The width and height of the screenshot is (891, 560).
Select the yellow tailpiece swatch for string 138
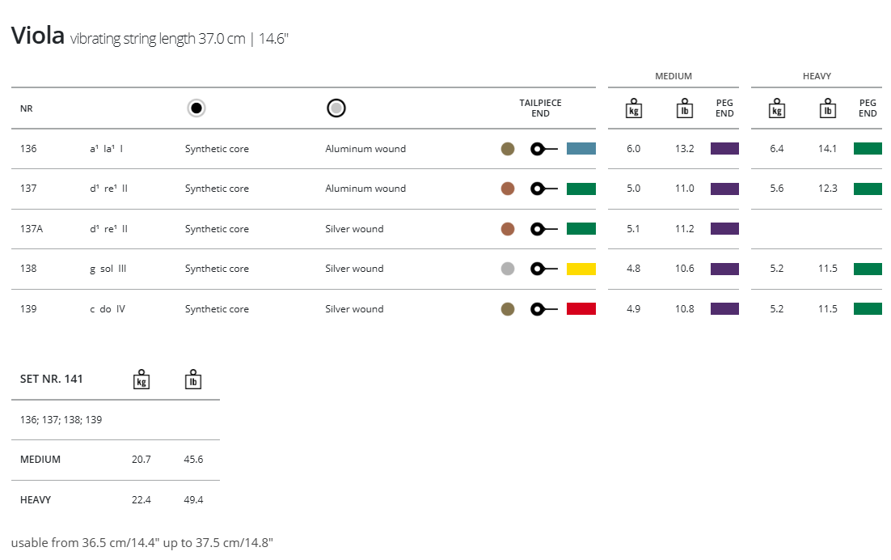(x=581, y=269)
